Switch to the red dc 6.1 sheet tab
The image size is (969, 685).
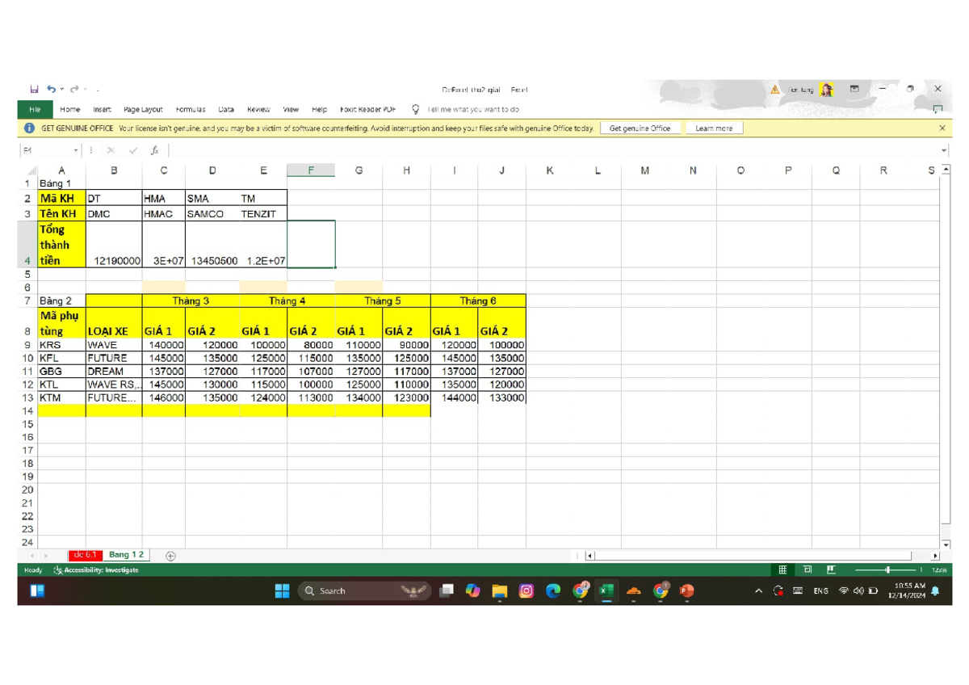85,555
